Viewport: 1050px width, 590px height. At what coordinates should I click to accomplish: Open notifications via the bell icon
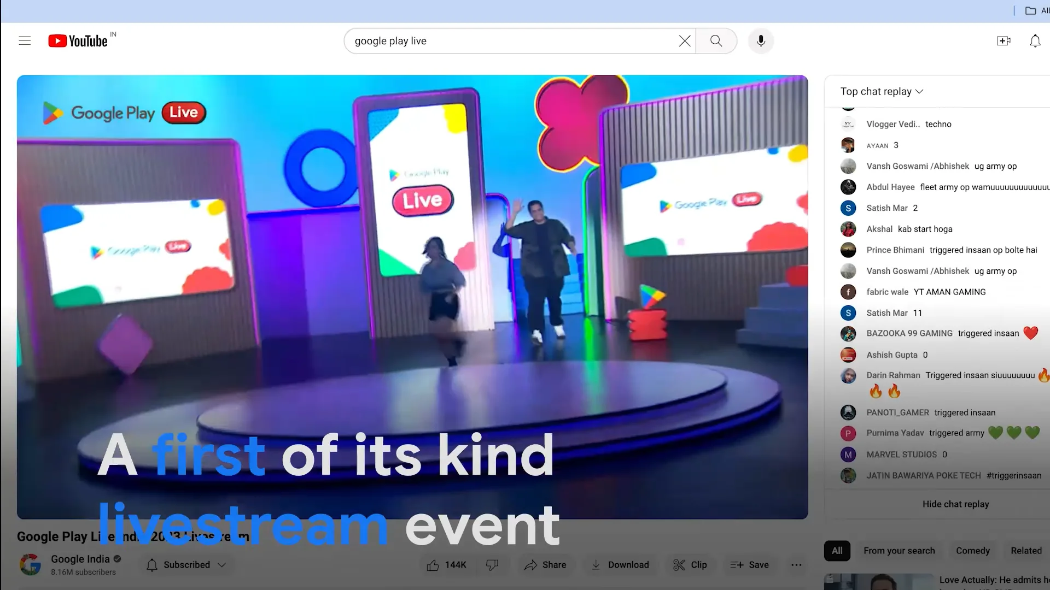(x=1035, y=40)
